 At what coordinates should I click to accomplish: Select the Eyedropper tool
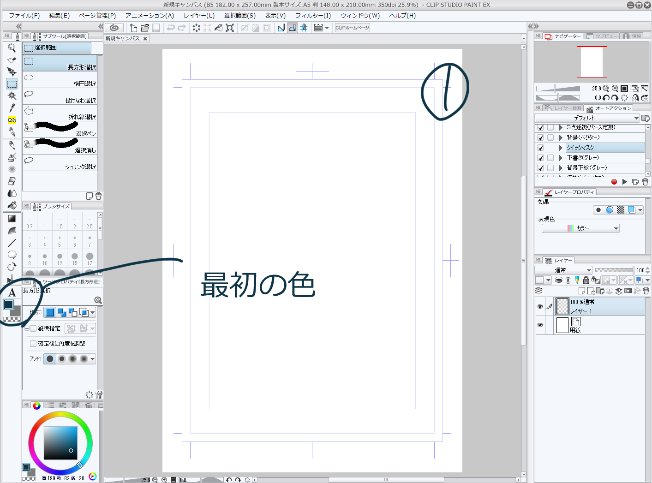(12, 108)
